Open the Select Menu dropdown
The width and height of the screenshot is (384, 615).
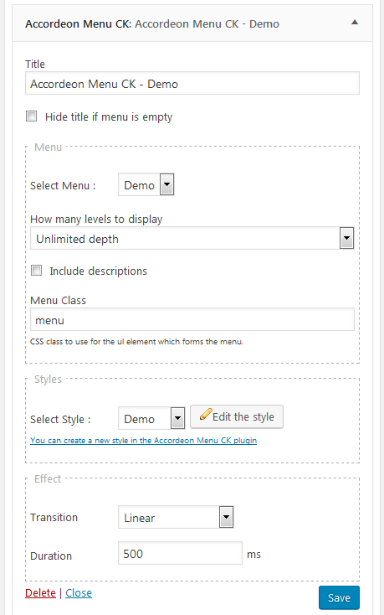pos(146,184)
